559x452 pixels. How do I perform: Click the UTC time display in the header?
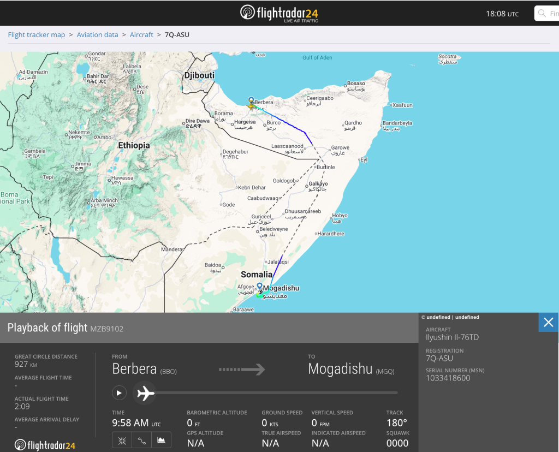coord(502,14)
